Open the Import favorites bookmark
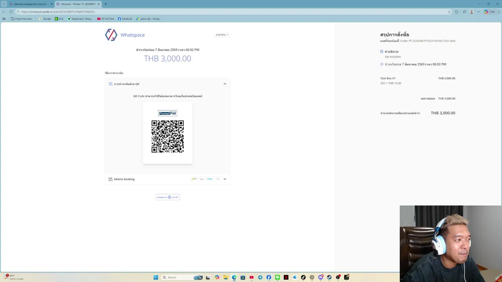 point(22,19)
